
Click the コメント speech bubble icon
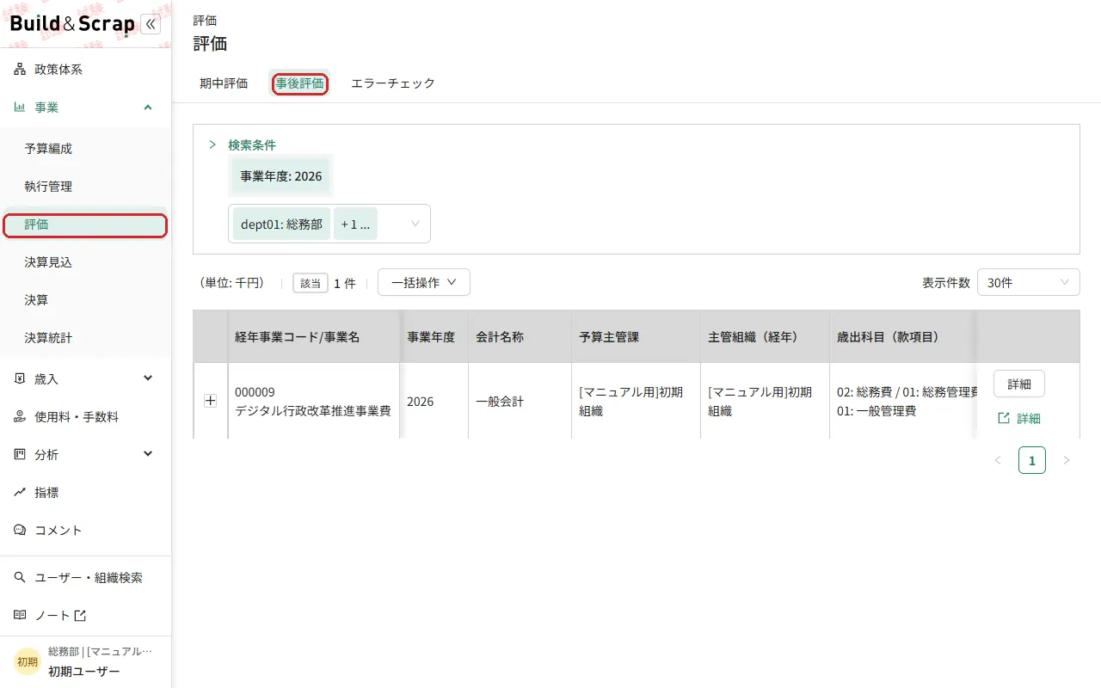coord(20,531)
